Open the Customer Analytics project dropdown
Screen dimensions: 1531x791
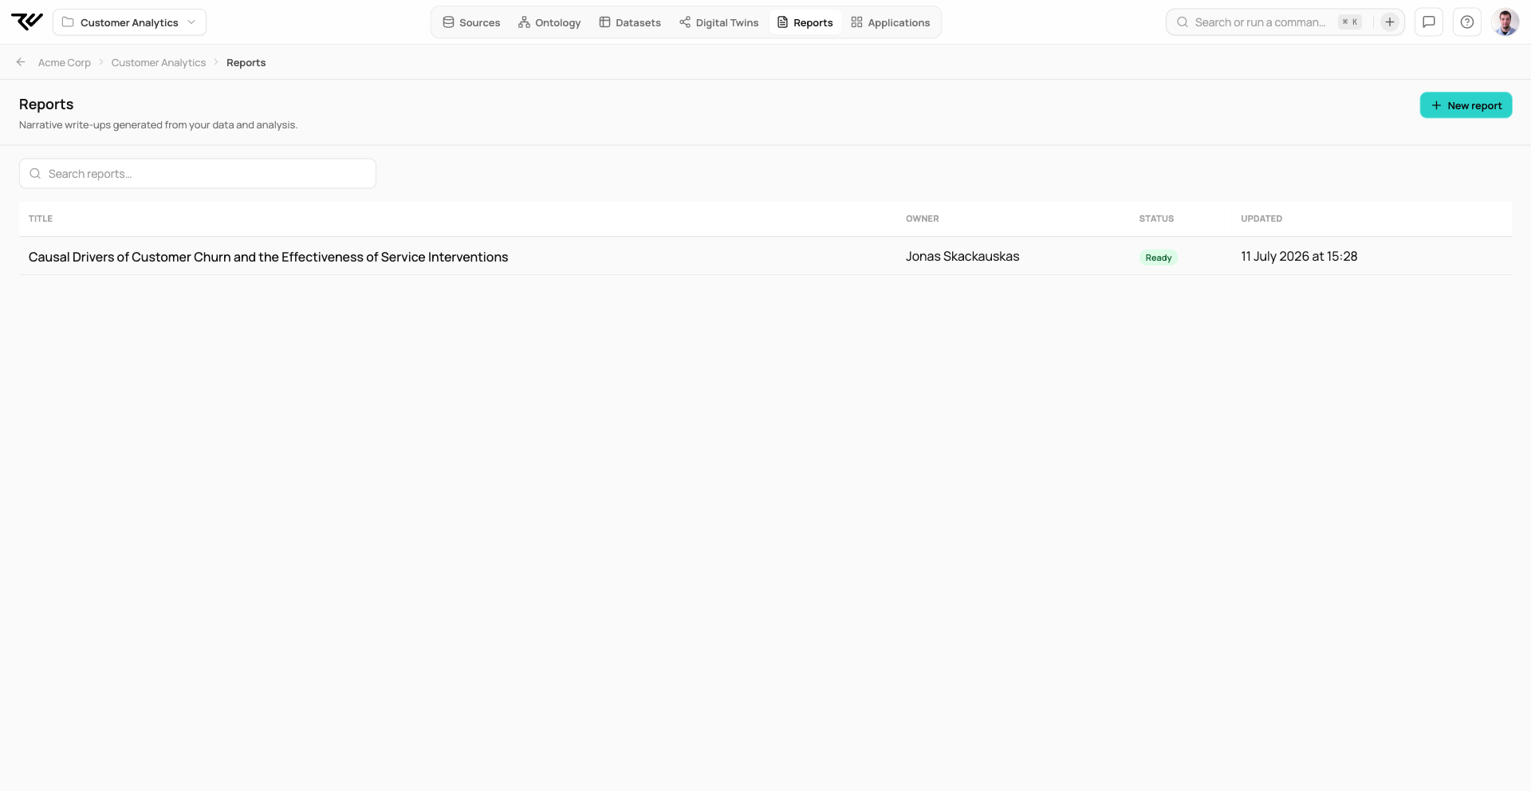(x=129, y=22)
